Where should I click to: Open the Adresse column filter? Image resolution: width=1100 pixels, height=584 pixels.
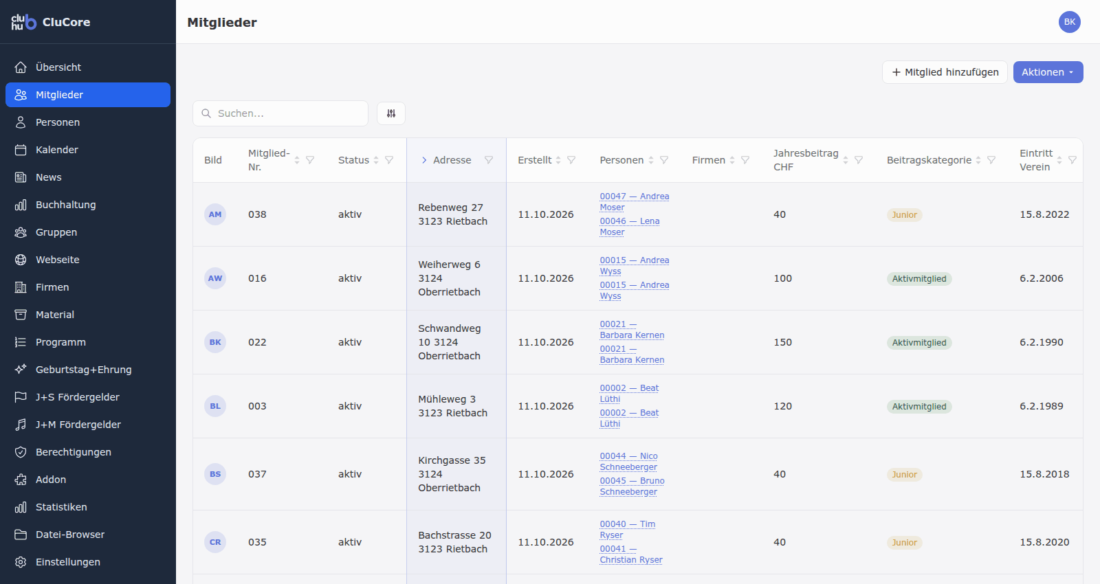(489, 160)
